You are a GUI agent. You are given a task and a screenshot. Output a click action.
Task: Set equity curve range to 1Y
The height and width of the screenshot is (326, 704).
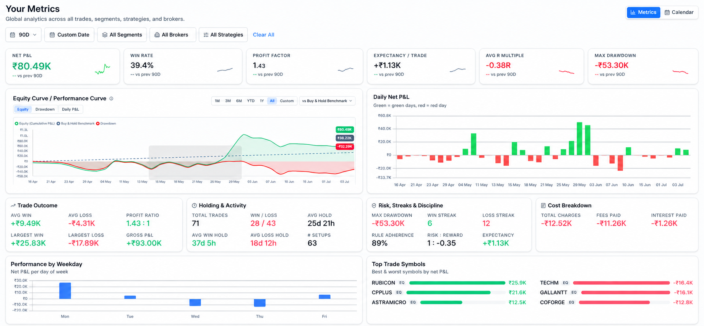pos(262,101)
